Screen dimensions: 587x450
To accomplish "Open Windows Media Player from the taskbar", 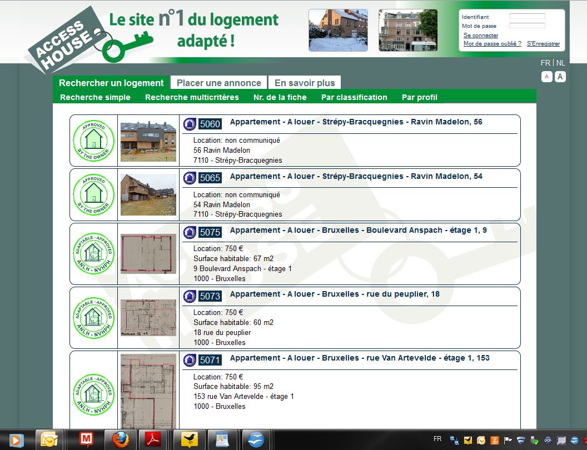I will tap(16, 440).
